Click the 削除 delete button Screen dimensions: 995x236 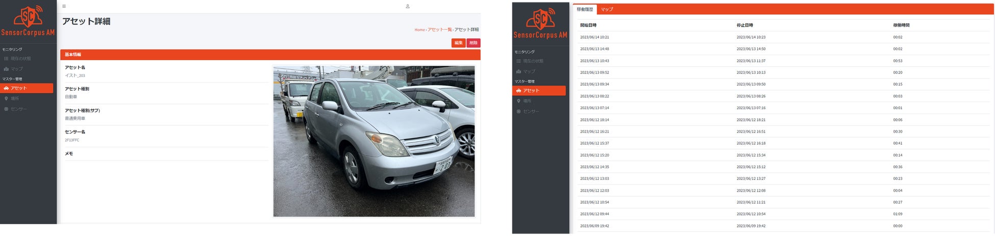point(474,43)
